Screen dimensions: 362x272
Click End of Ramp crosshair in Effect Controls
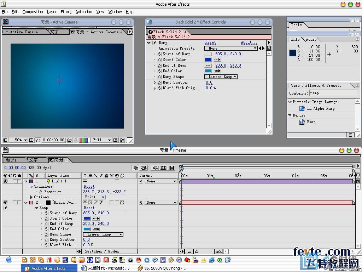click(x=208, y=65)
